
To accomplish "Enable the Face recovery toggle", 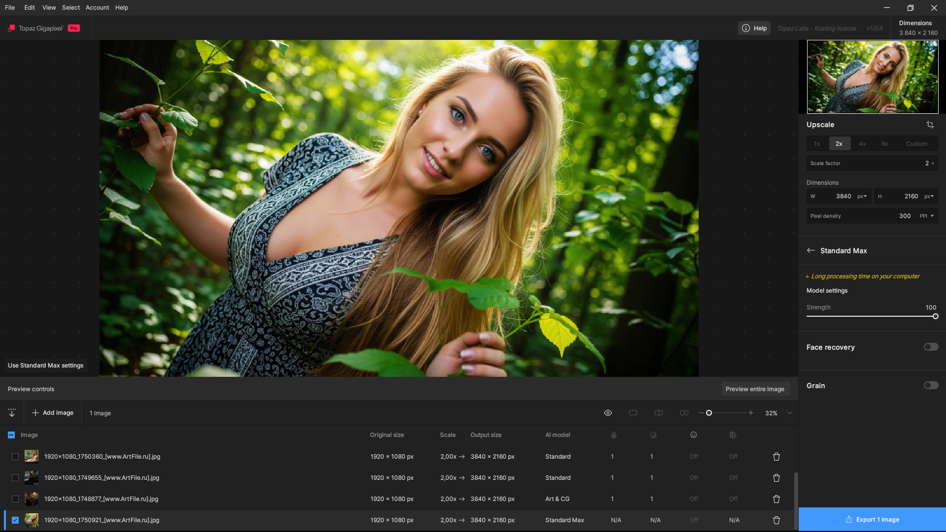I will coord(931,347).
